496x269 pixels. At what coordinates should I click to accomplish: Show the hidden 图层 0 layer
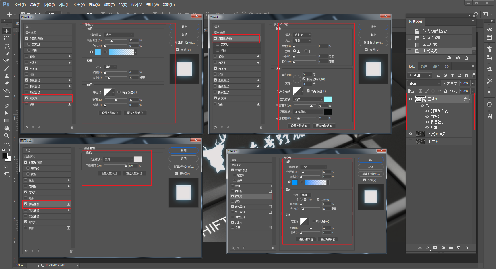point(410,141)
